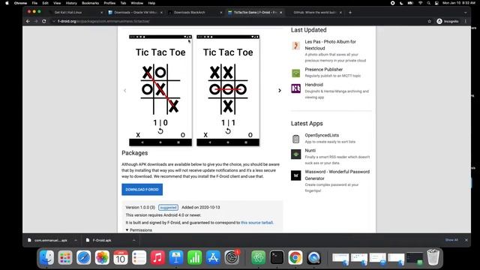Open Nunti app link
480x270 pixels.
(x=310, y=150)
